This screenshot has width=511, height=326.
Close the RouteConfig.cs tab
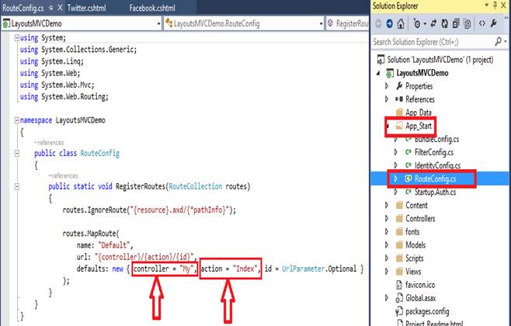click(x=60, y=8)
